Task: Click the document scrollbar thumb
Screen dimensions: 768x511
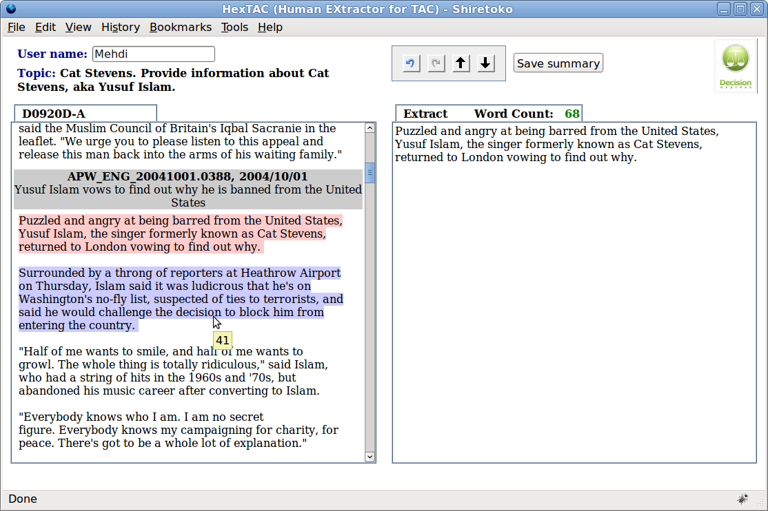Action: [x=370, y=173]
